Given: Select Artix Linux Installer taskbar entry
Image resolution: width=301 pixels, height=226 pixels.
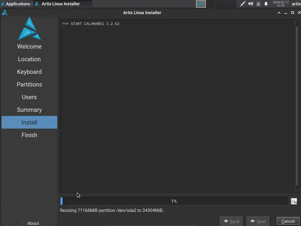Looking at the screenshot, I should click(x=63, y=4).
